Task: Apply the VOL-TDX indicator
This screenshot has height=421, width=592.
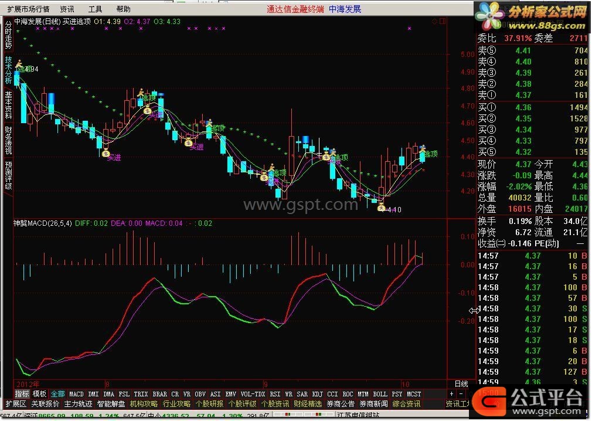Action: pos(253,394)
